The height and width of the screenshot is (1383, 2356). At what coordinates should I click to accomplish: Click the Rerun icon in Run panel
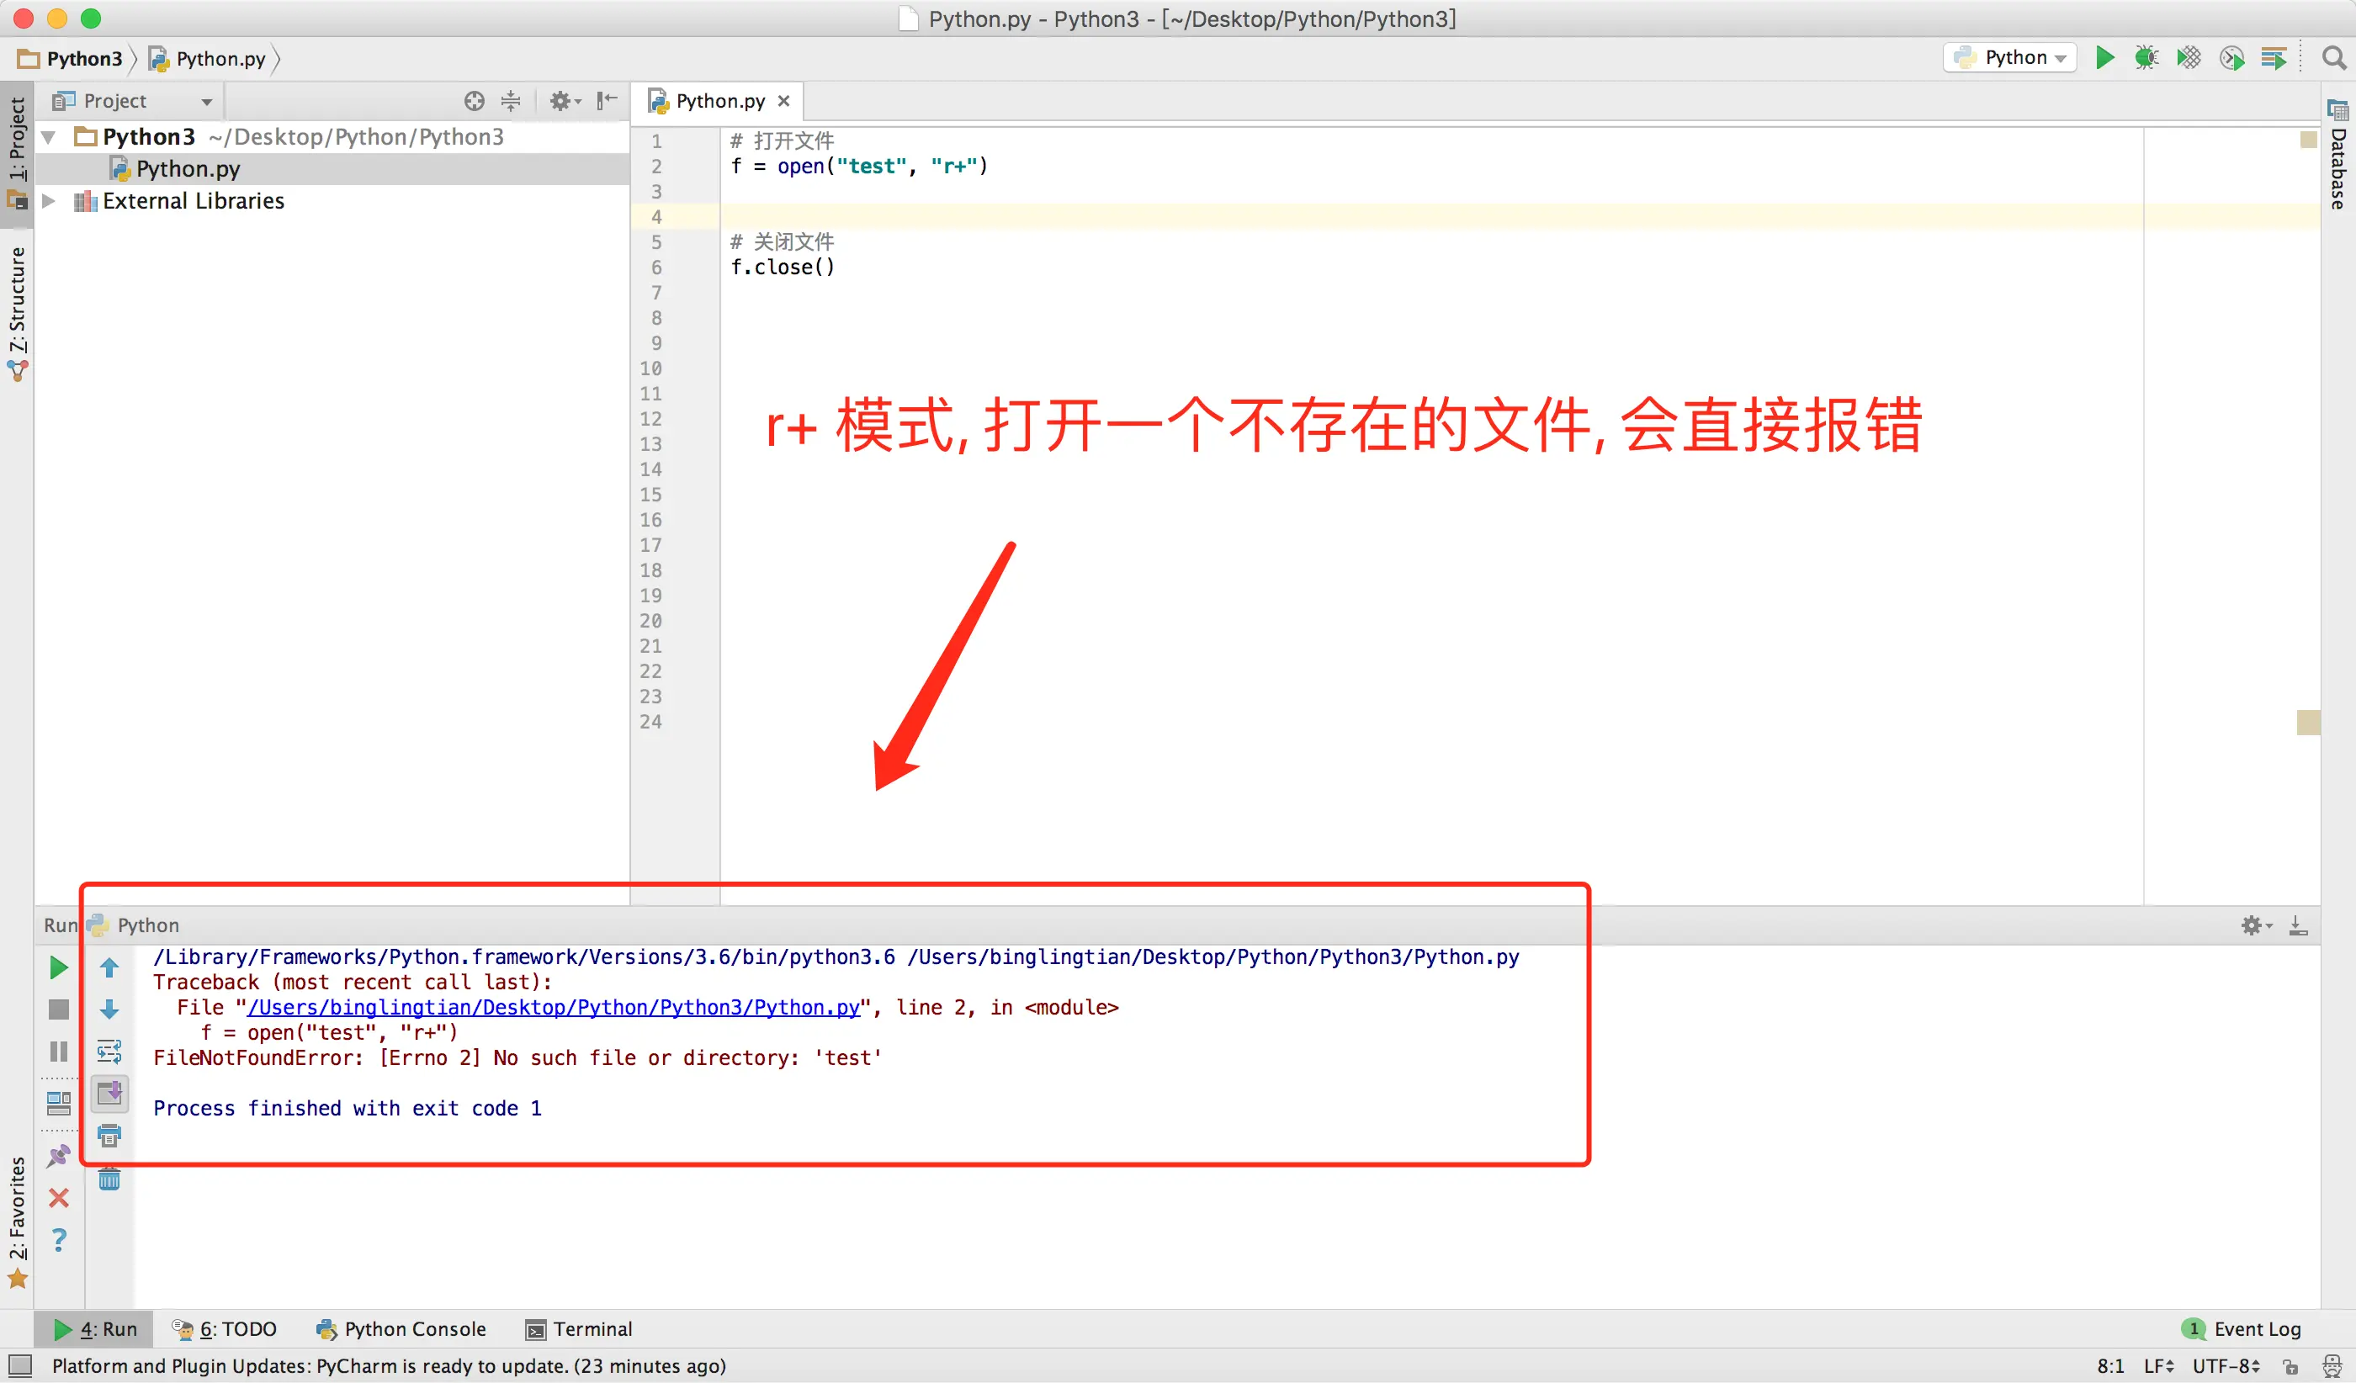(x=58, y=968)
